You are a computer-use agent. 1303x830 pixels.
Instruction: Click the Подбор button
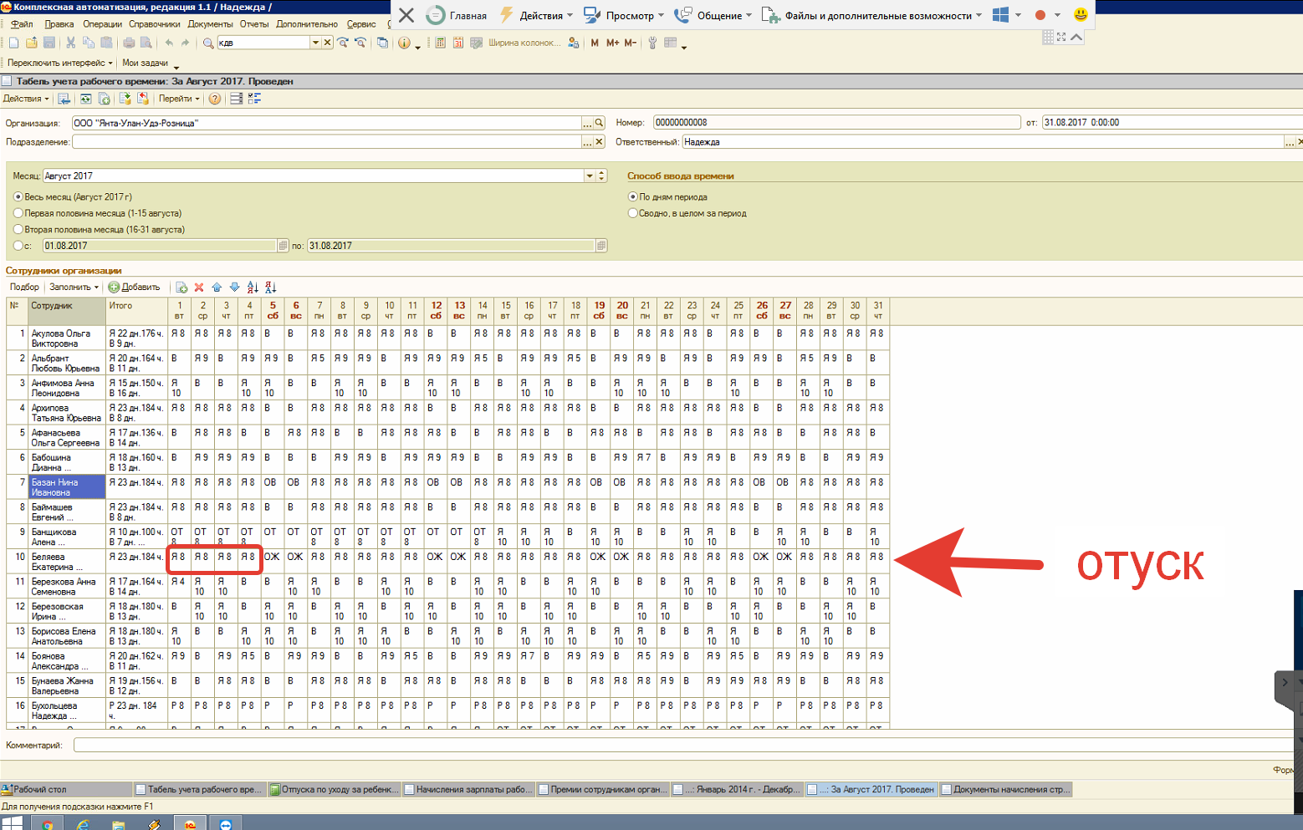[x=24, y=288]
